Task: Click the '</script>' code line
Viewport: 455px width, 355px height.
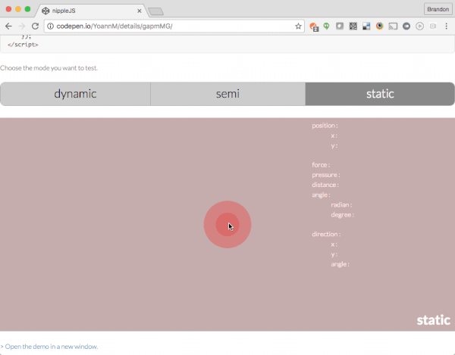Action: pyautogui.click(x=23, y=45)
